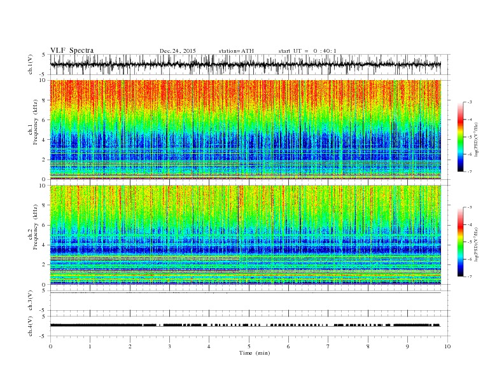
Task: Click the "-3" label on the ch.1 color bar
Action: click(x=469, y=102)
